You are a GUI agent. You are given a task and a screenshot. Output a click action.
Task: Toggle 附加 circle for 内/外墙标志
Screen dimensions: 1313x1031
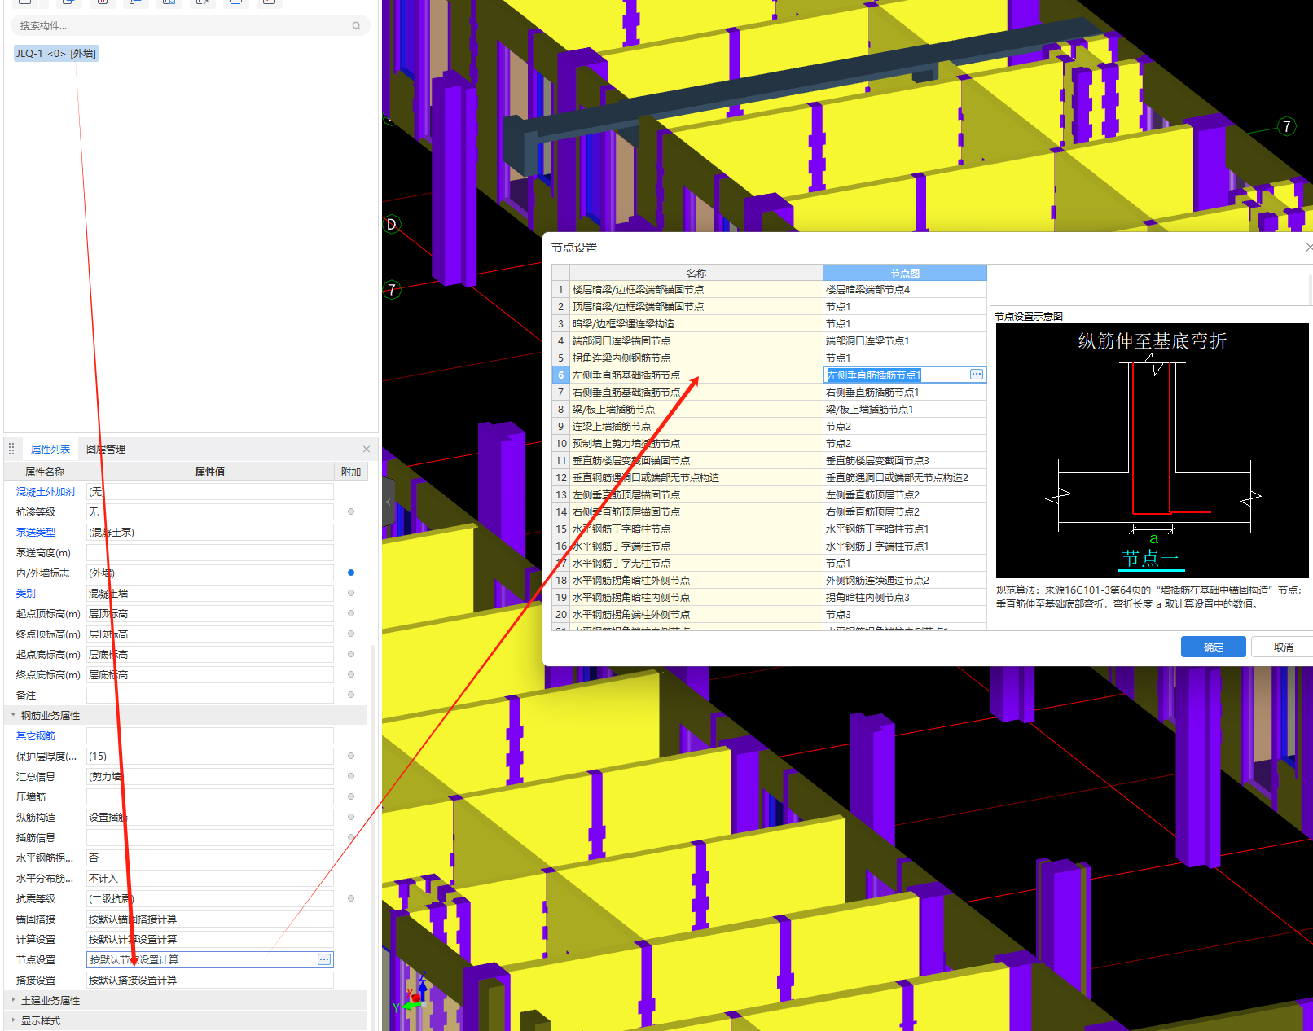tap(351, 573)
